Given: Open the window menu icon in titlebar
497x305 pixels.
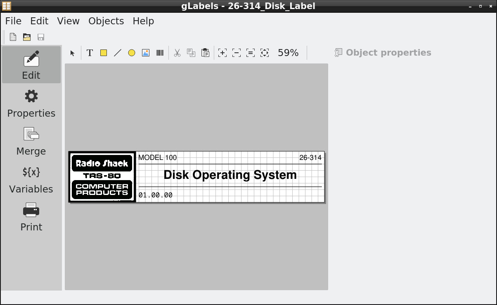Looking at the screenshot, I should (x=6, y=6).
